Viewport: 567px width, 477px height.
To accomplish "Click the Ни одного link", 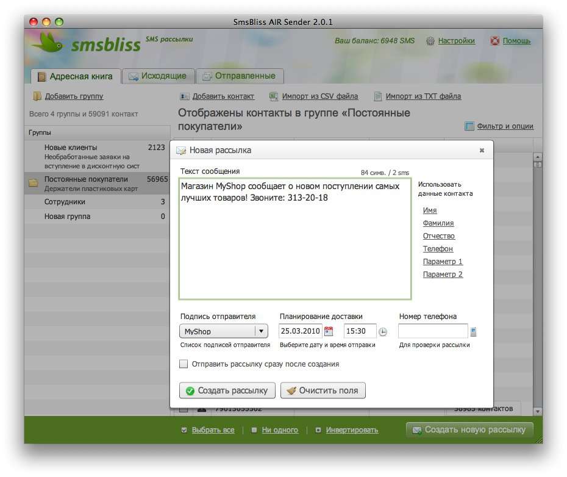I will [x=280, y=430].
